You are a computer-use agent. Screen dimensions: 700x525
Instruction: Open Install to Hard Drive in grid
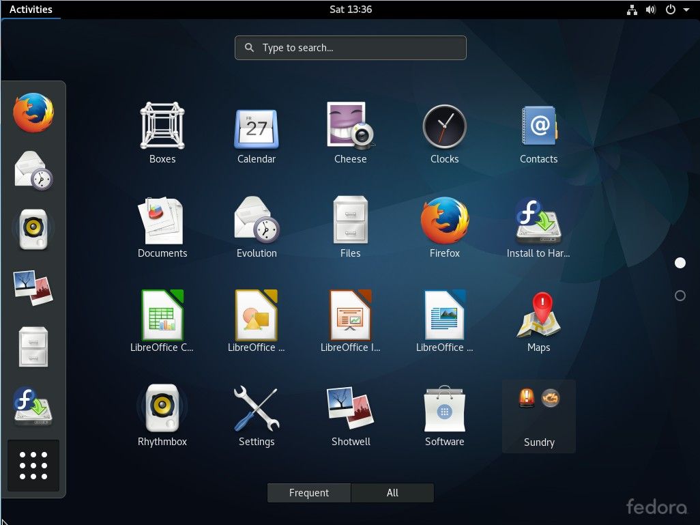539,227
